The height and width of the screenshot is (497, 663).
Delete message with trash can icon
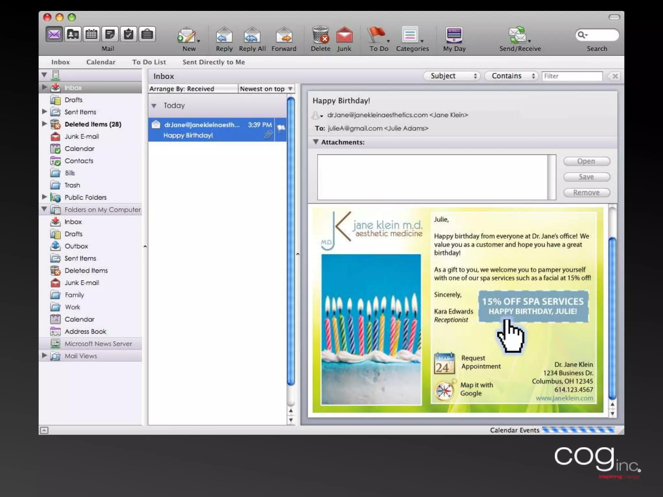pyautogui.click(x=320, y=35)
